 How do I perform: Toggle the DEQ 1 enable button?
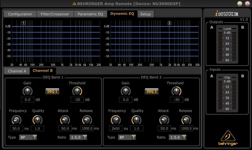[52, 91]
